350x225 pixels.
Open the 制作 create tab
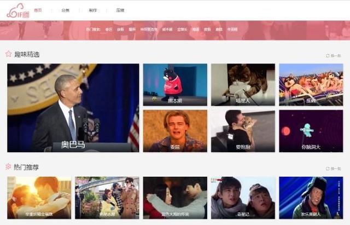[93, 10]
